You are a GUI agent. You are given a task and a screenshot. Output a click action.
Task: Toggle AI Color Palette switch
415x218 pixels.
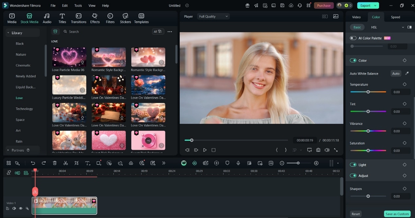point(353,38)
